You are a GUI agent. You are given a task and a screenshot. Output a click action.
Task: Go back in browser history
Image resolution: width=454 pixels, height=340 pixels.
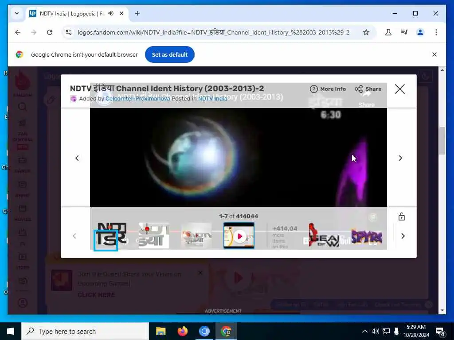coord(18,32)
